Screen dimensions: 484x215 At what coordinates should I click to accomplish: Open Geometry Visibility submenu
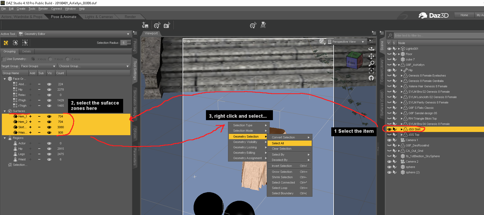247,142
